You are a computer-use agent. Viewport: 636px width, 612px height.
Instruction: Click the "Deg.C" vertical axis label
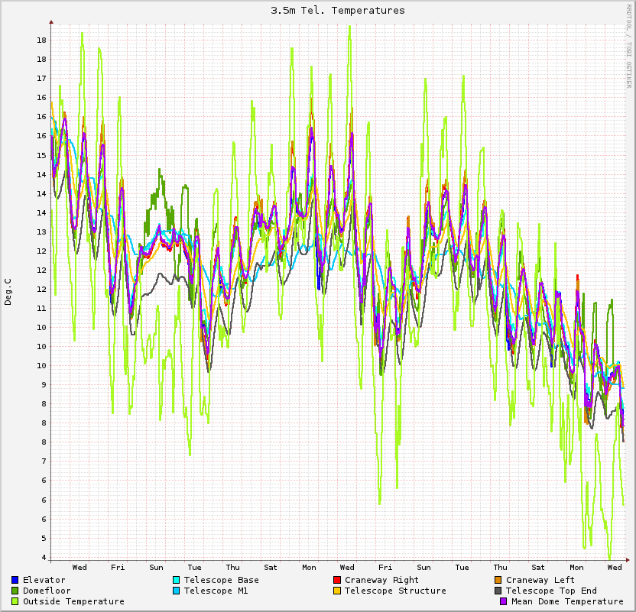coord(8,292)
